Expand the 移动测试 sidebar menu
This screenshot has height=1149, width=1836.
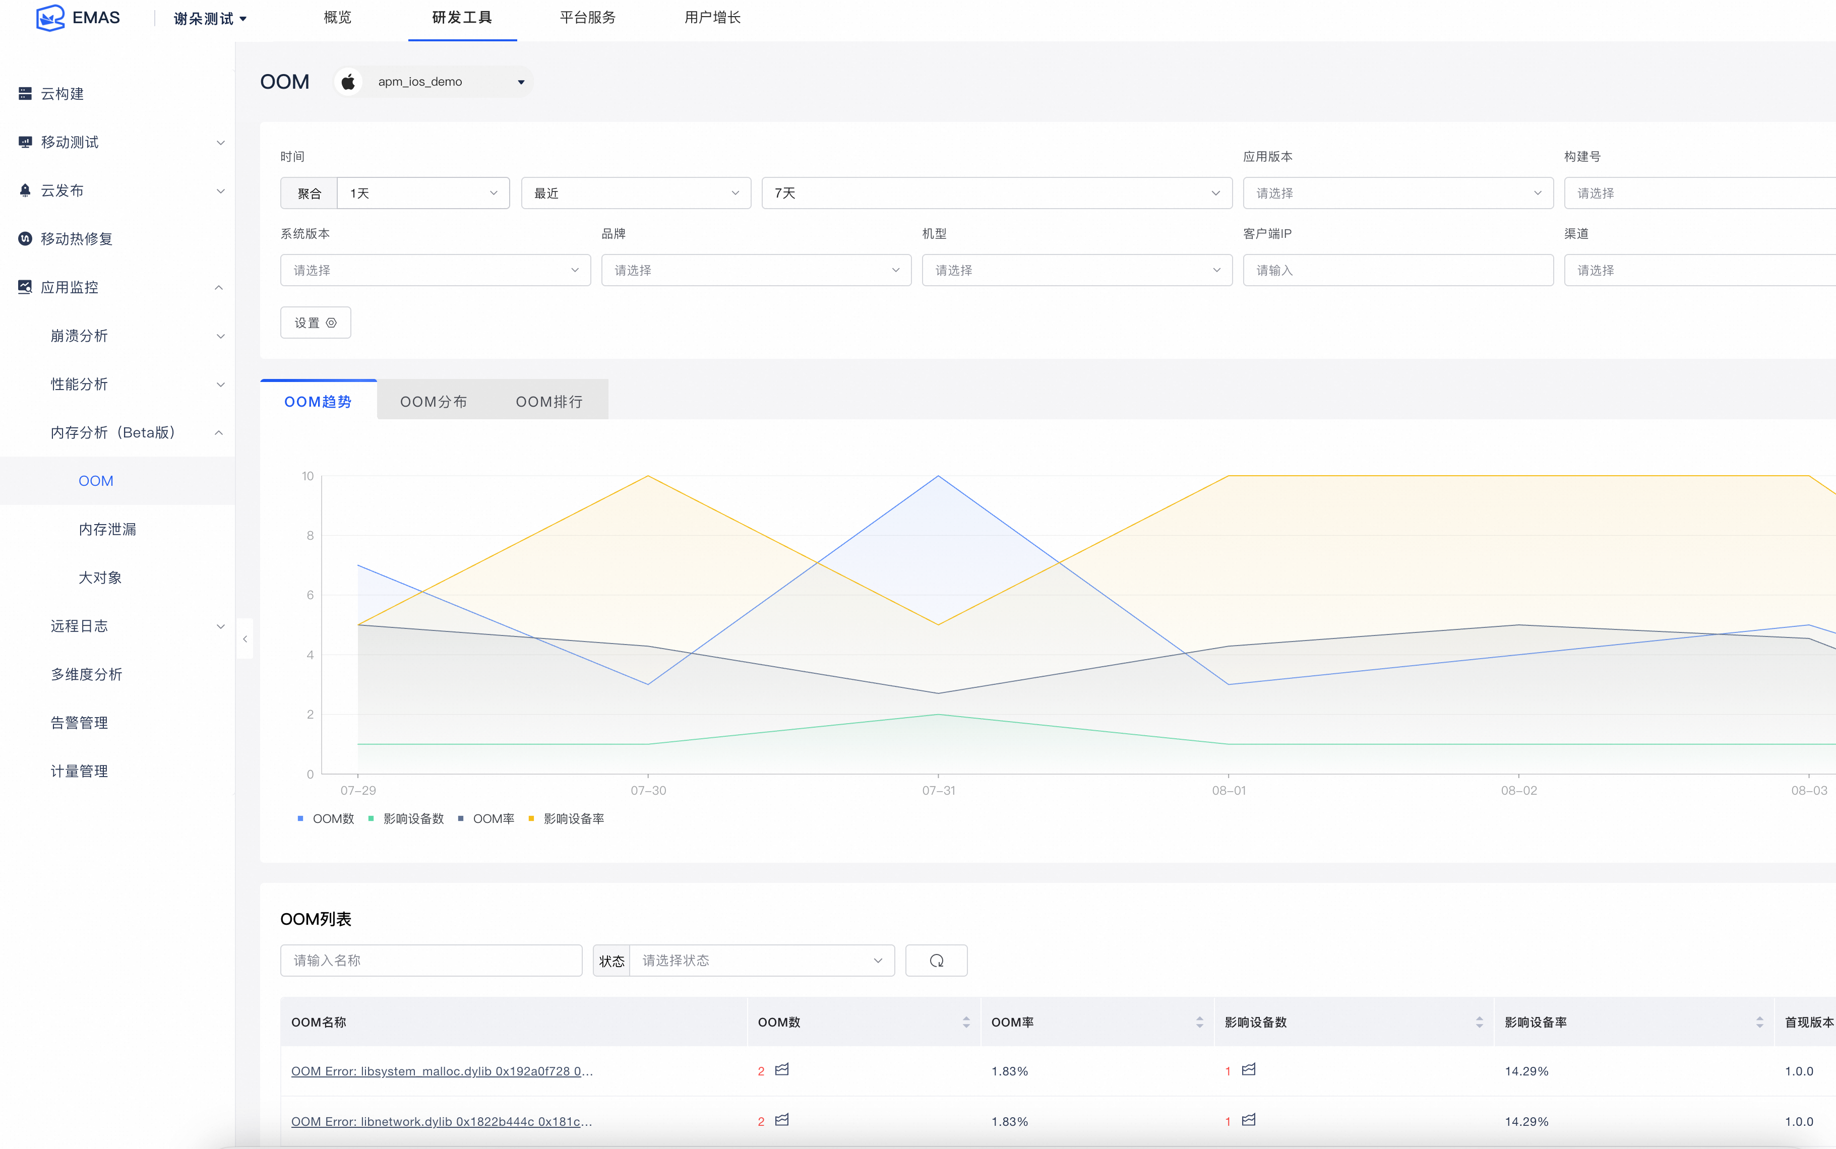coord(220,142)
